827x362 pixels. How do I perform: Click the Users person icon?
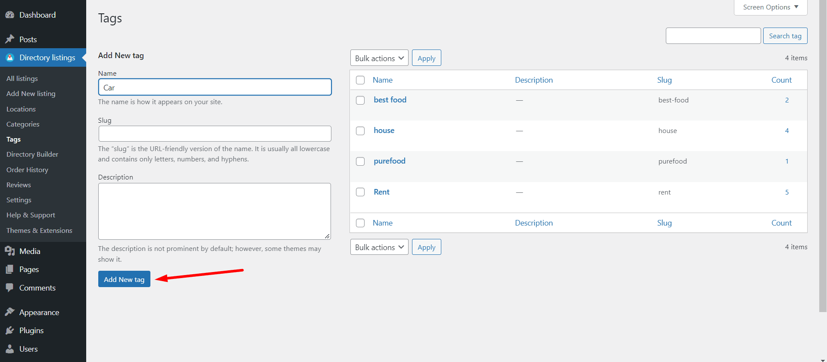pyautogui.click(x=10, y=349)
